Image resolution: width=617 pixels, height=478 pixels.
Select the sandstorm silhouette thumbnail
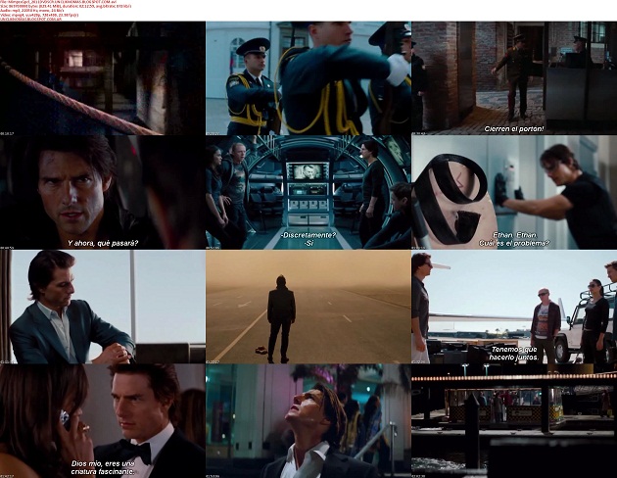(x=308, y=307)
